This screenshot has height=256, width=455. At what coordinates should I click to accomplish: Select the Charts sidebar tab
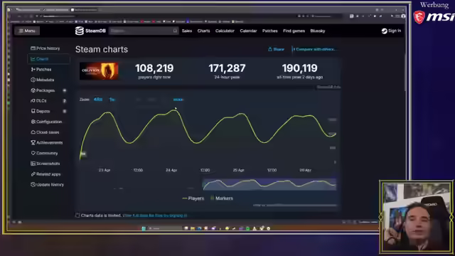click(x=48, y=59)
